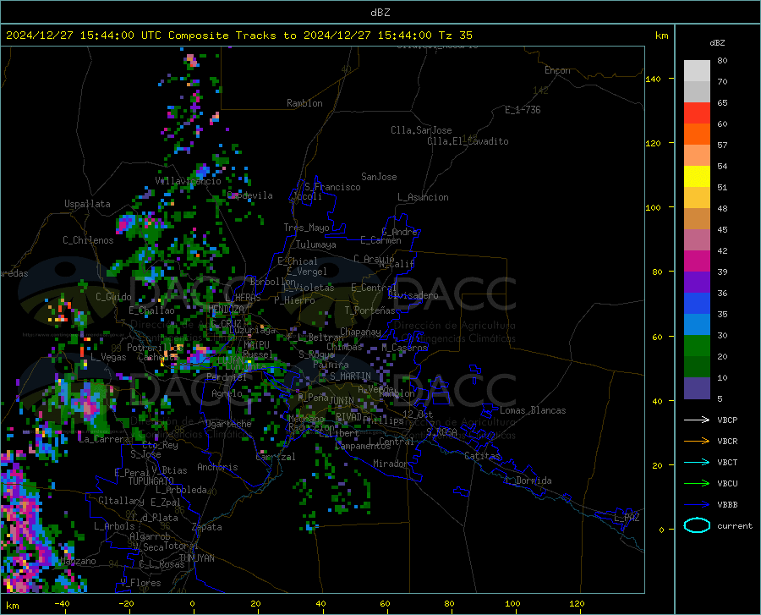Click the V_Flores map label

coord(140,583)
